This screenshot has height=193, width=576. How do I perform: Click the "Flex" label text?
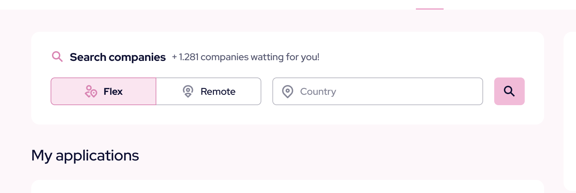coord(113,92)
